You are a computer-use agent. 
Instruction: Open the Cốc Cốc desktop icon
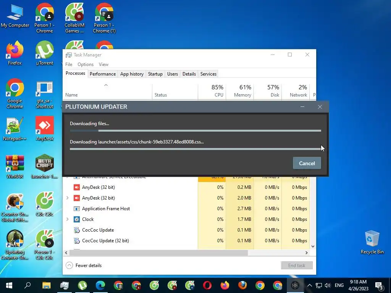coord(44,204)
